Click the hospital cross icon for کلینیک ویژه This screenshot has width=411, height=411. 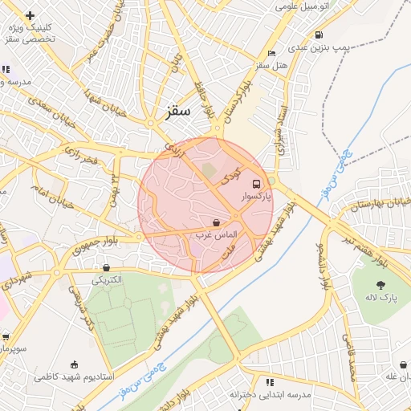tap(30, 16)
